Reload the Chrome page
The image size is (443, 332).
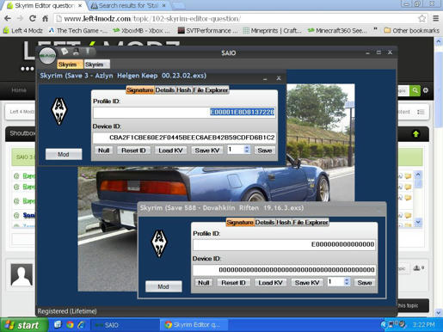(x=33, y=19)
